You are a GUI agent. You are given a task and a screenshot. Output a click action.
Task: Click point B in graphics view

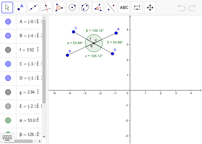pyautogui.click(x=67, y=55)
